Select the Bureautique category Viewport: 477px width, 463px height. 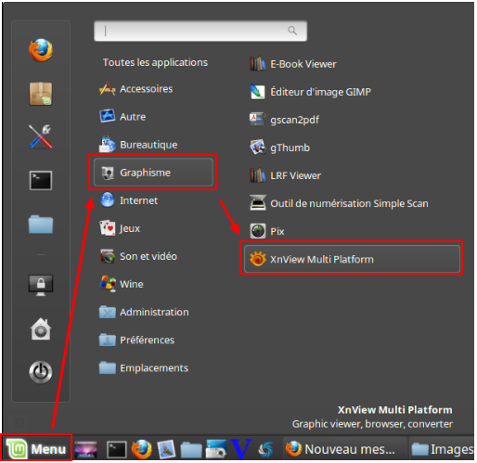[138, 145]
